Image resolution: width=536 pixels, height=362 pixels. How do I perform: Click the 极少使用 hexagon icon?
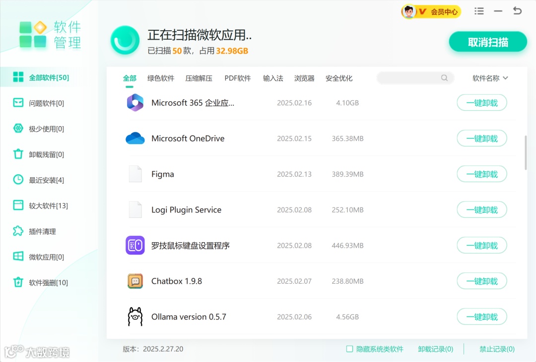click(18, 128)
